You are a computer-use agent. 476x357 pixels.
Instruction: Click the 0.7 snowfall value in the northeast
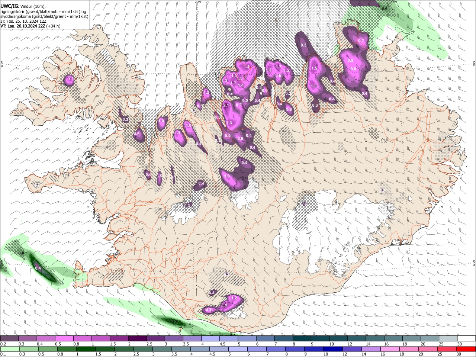point(361,41)
